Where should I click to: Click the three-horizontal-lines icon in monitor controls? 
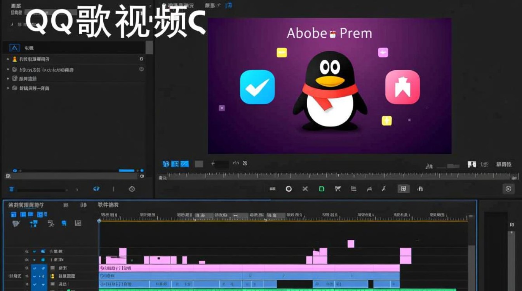click(353, 189)
